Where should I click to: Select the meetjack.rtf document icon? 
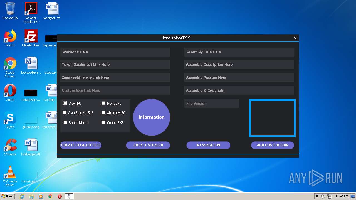pos(52,11)
